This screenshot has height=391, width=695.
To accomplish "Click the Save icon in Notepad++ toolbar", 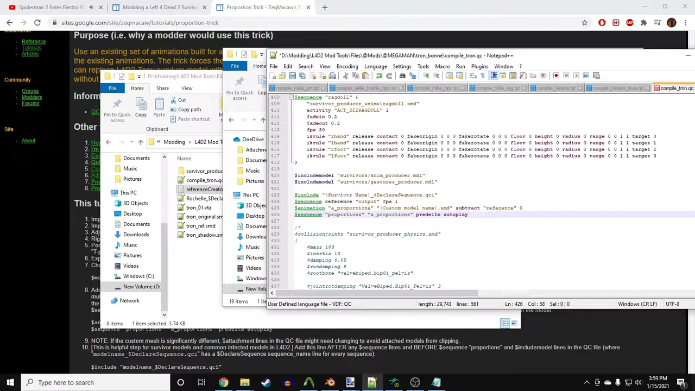I will (x=292, y=76).
